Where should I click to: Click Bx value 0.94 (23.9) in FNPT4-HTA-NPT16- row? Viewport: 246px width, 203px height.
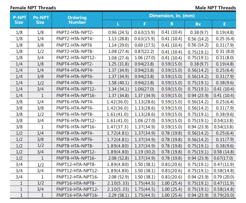pyautogui.click(x=198, y=95)
